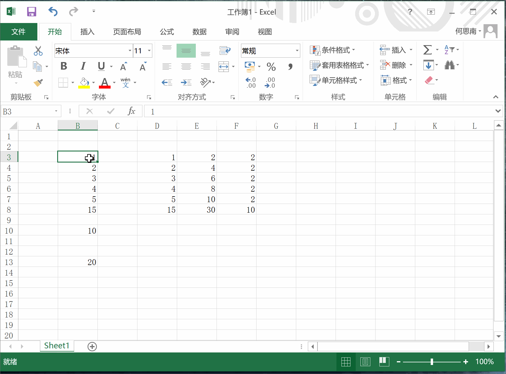Use the Fill down arrow icon
The image size is (506, 374).
point(428,65)
